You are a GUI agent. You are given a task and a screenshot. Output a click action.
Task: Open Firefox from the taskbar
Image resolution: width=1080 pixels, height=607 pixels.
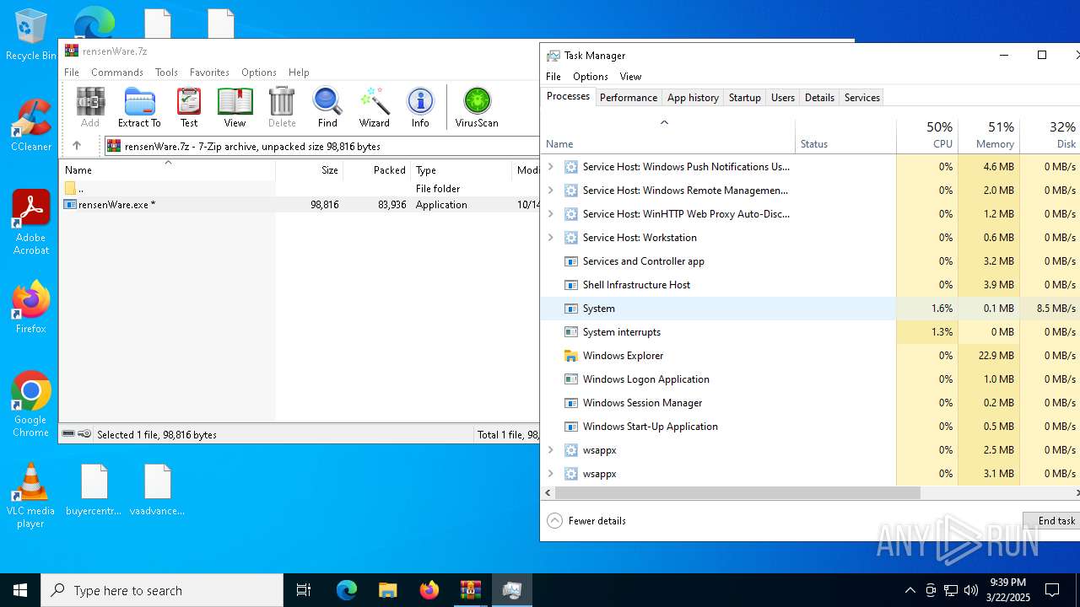point(429,590)
